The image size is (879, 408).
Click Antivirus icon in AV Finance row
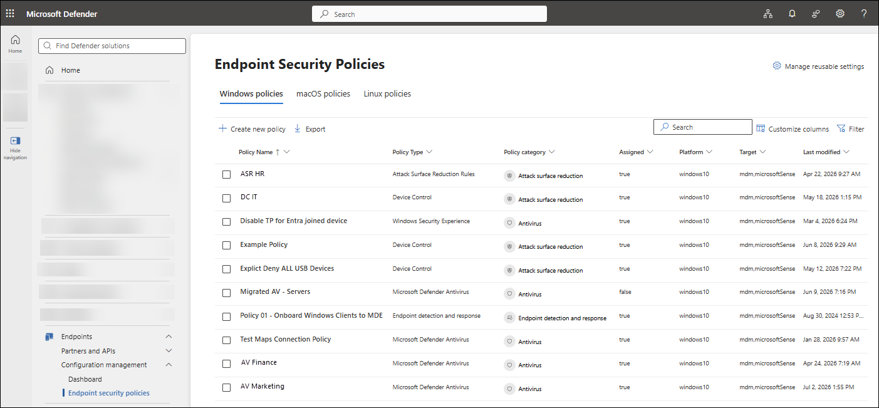pyautogui.click(x=509, y=365)
